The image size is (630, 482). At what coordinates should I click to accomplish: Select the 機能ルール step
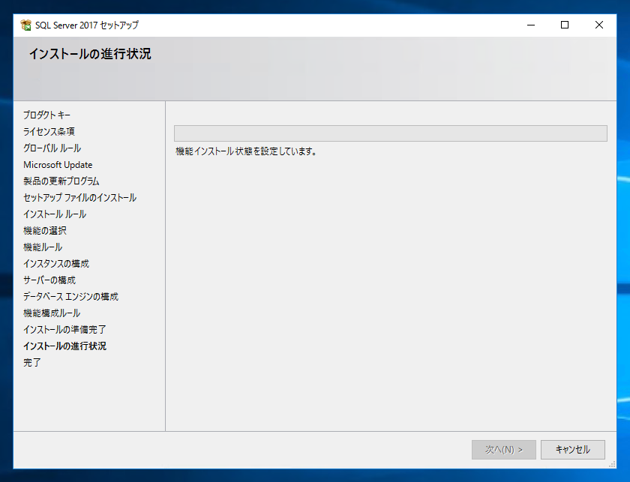43,247
